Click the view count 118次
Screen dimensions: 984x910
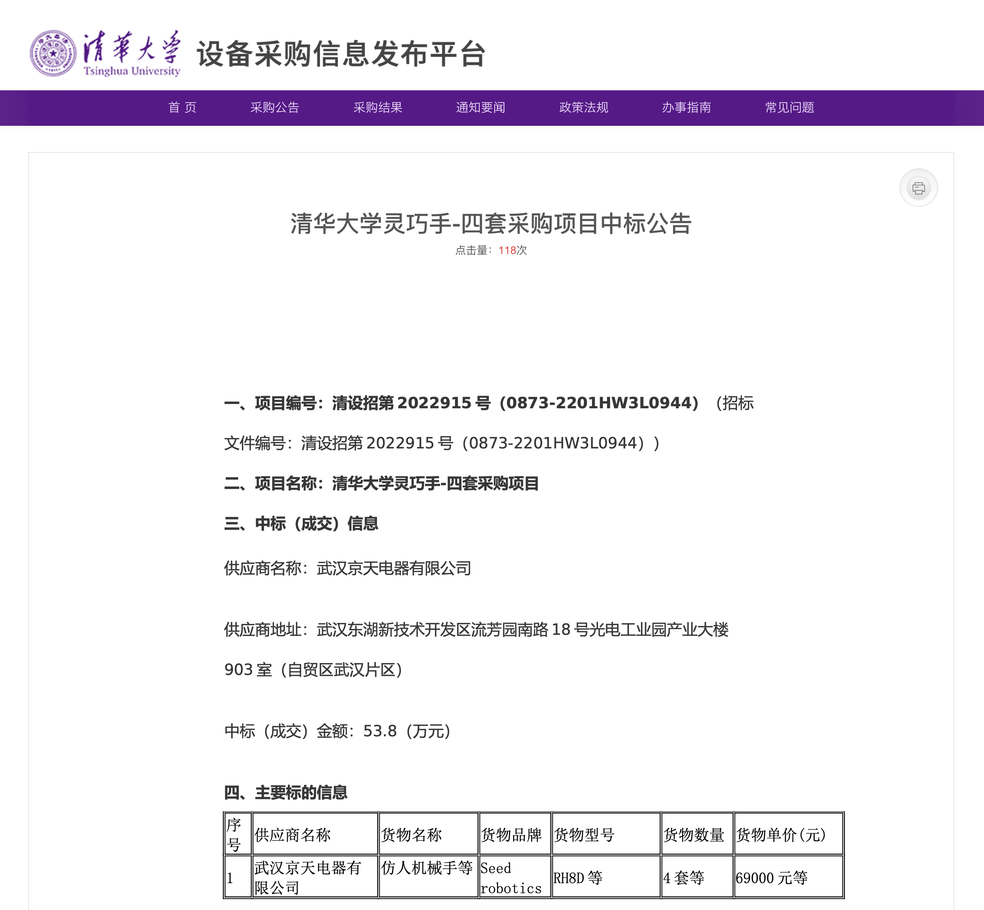(x=512, y=250)
